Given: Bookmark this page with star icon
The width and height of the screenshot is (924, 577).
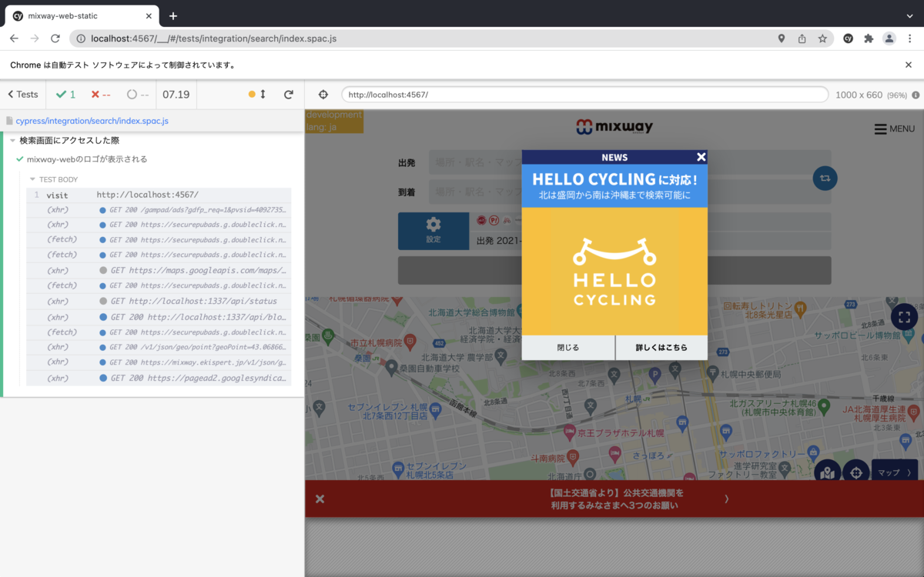Looking at the screenshot, I should pos(822,38).
